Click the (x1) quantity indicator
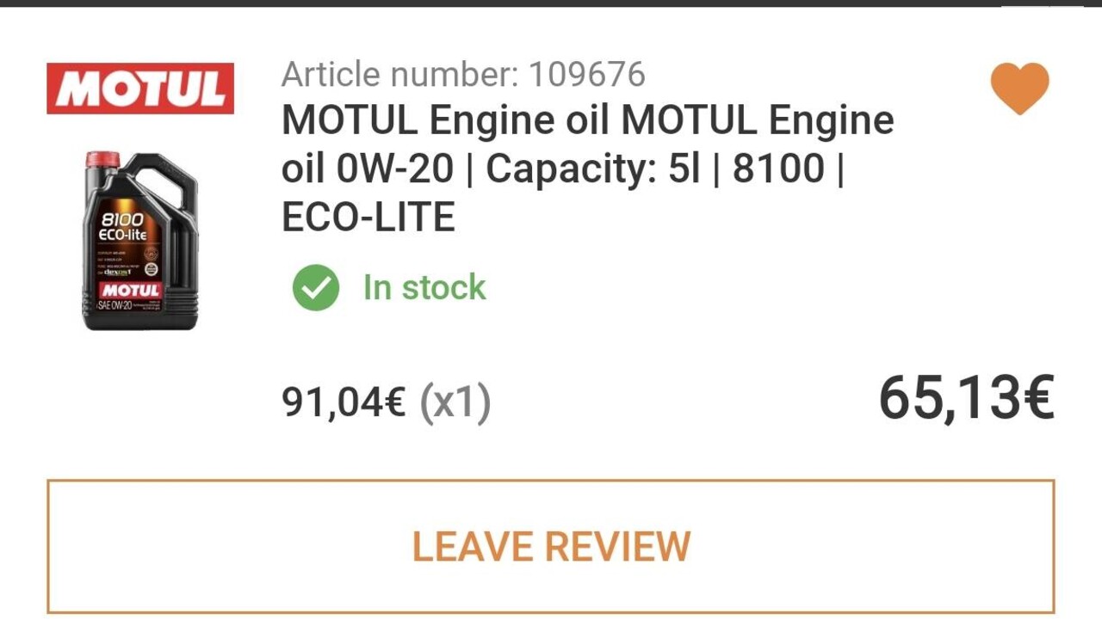Image resolution: width=1102 pixels, height=632 pixels. click(455, 402)
